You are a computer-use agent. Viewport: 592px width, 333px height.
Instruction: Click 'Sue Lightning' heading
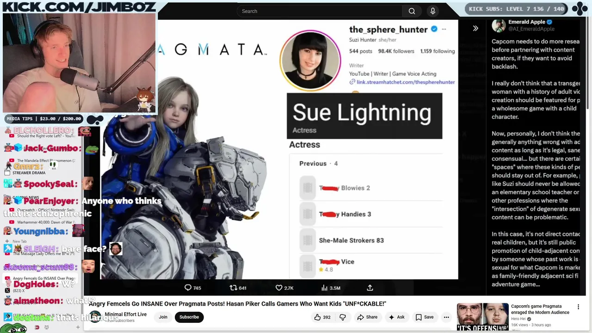tap(362, 112)
